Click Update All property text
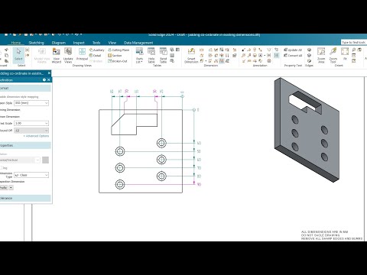367x275 pixels. tap(293, 50)
